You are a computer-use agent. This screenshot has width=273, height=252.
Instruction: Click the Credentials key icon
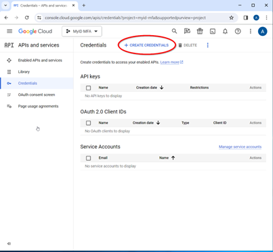pos(9,83)
